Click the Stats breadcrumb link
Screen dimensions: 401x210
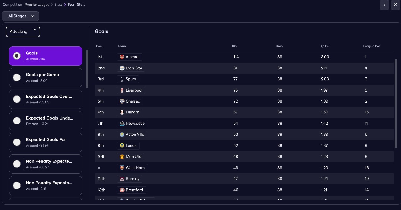click(x=58, y=5)
